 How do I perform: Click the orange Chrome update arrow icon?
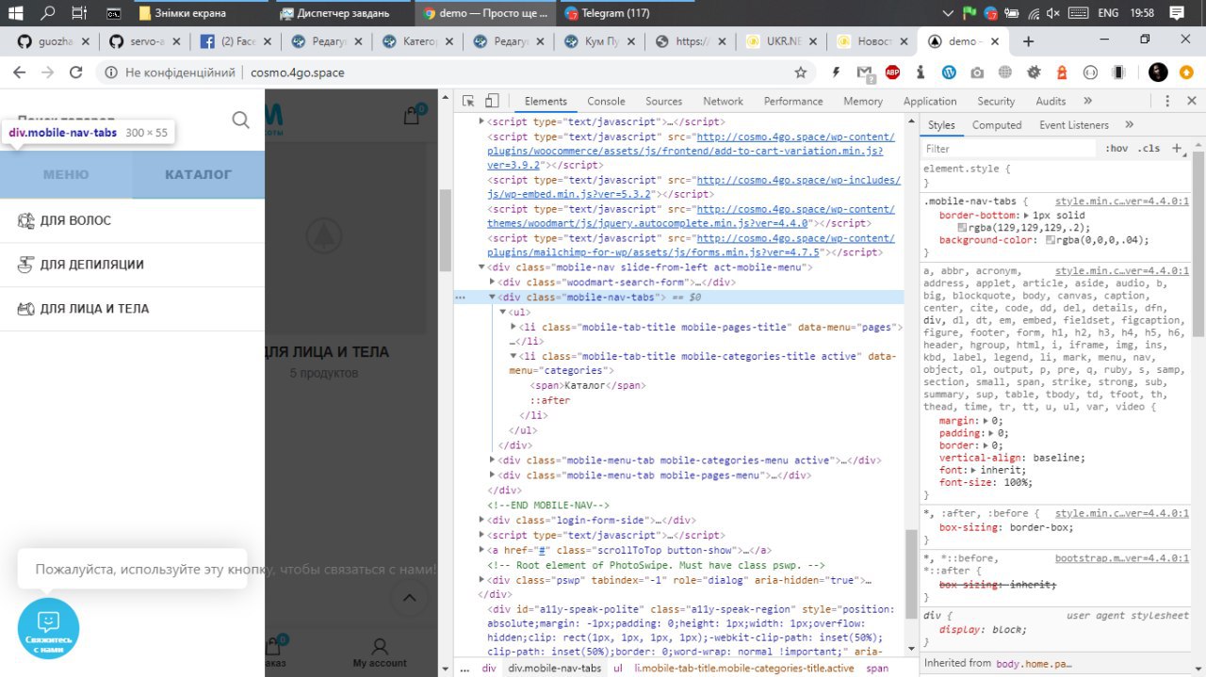(1186, 73)
